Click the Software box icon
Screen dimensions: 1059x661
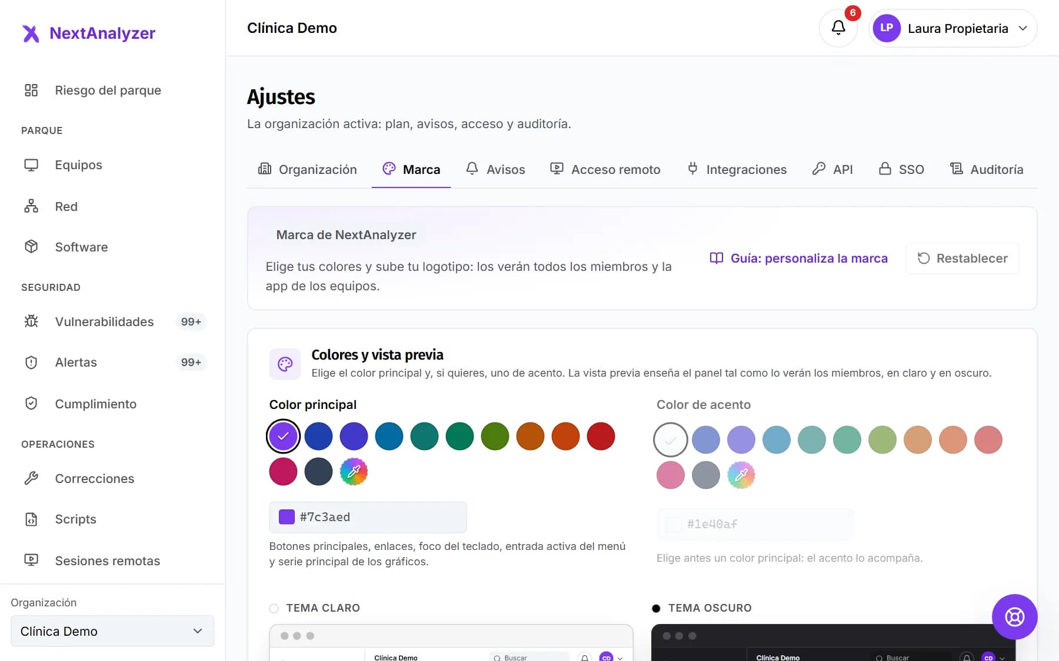(31, 247)
